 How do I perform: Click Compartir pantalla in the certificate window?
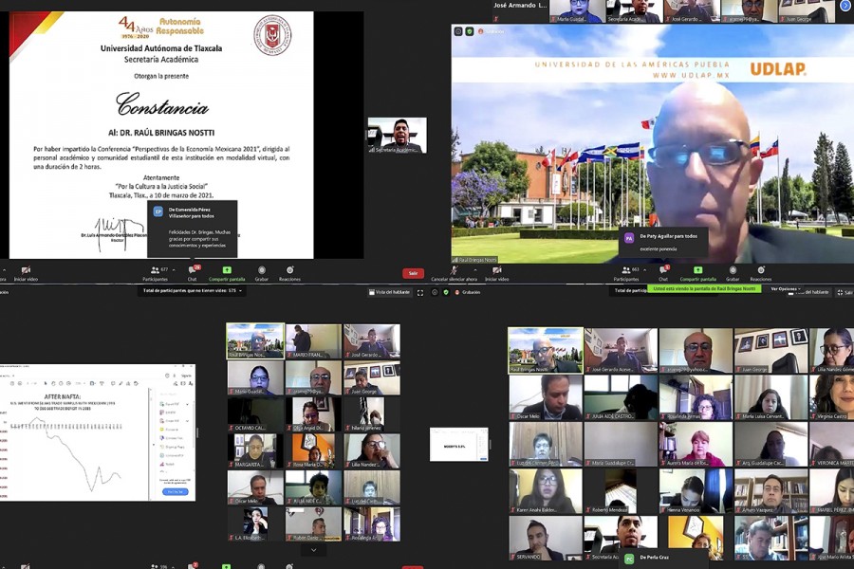[227, 273]
